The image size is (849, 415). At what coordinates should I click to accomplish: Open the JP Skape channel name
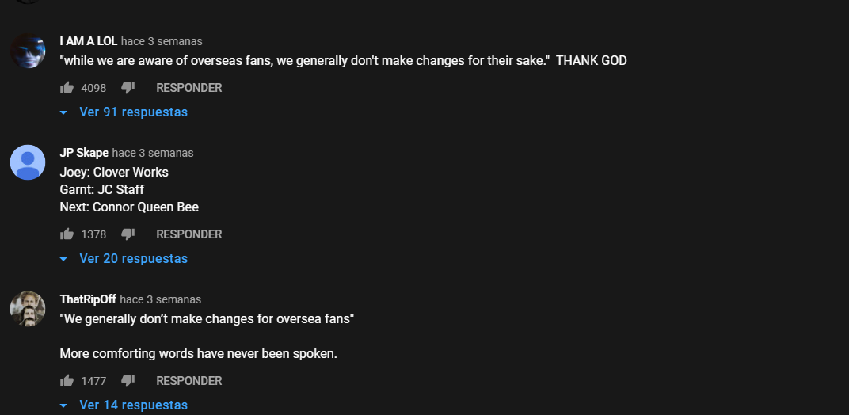(84, 153)
